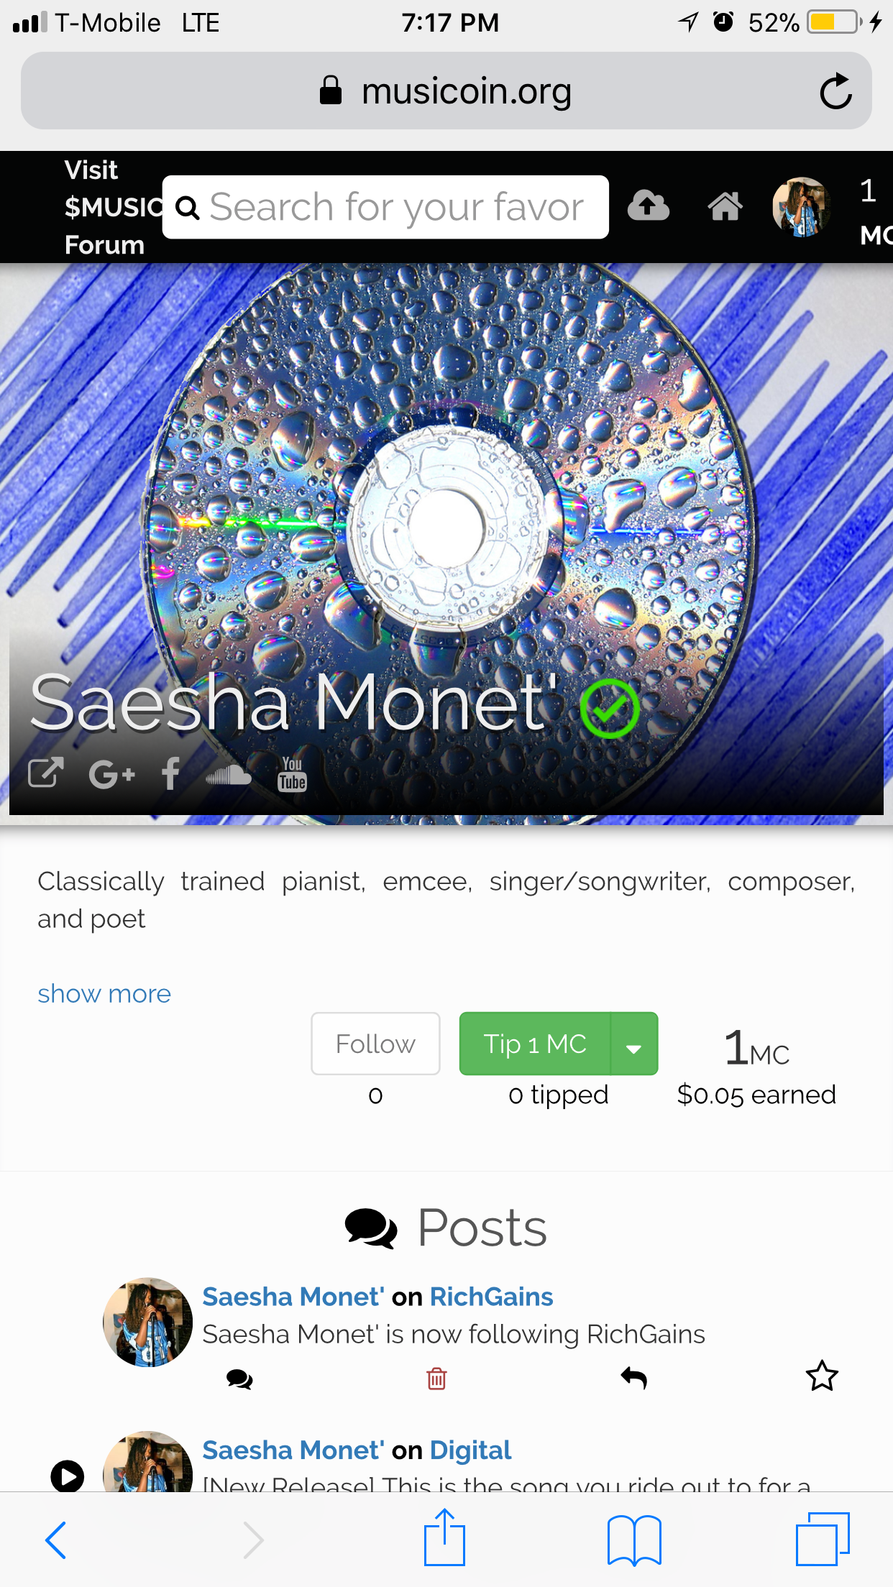Tap the Tip 1 MC button
This screenshot has height=1587, width=893.
pos(535,1044)
